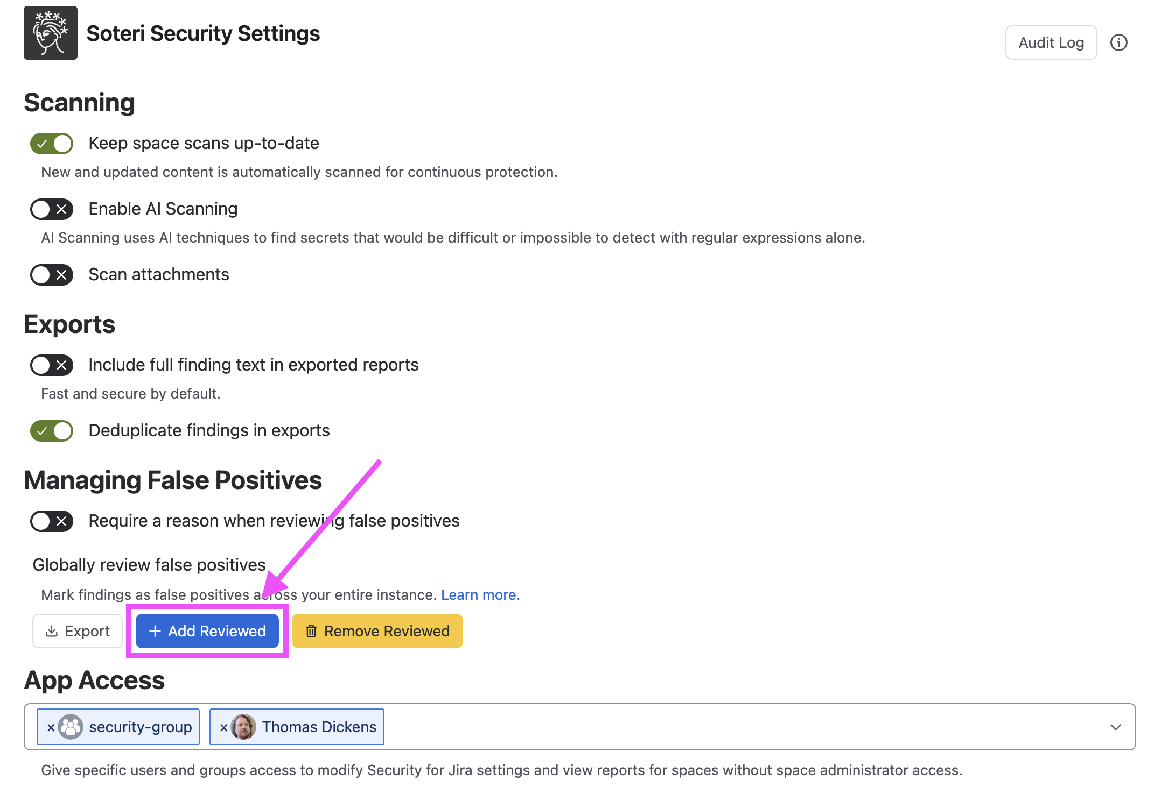The height and width of the screenshot is (787, 1161).
Task: Open the info circle icon
Action: (1118, 42)
